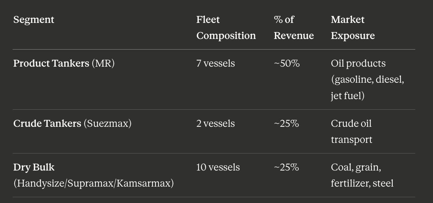433x203 pixels.
Task: Select the Crude Tankers (Suezmax) cell
Action: [x=72, y=124]
